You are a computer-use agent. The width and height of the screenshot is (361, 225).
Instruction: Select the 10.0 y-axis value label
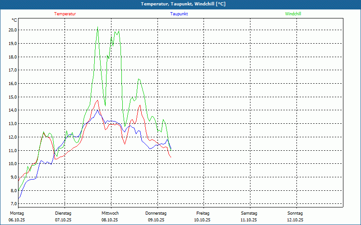(x=12, y=164)
